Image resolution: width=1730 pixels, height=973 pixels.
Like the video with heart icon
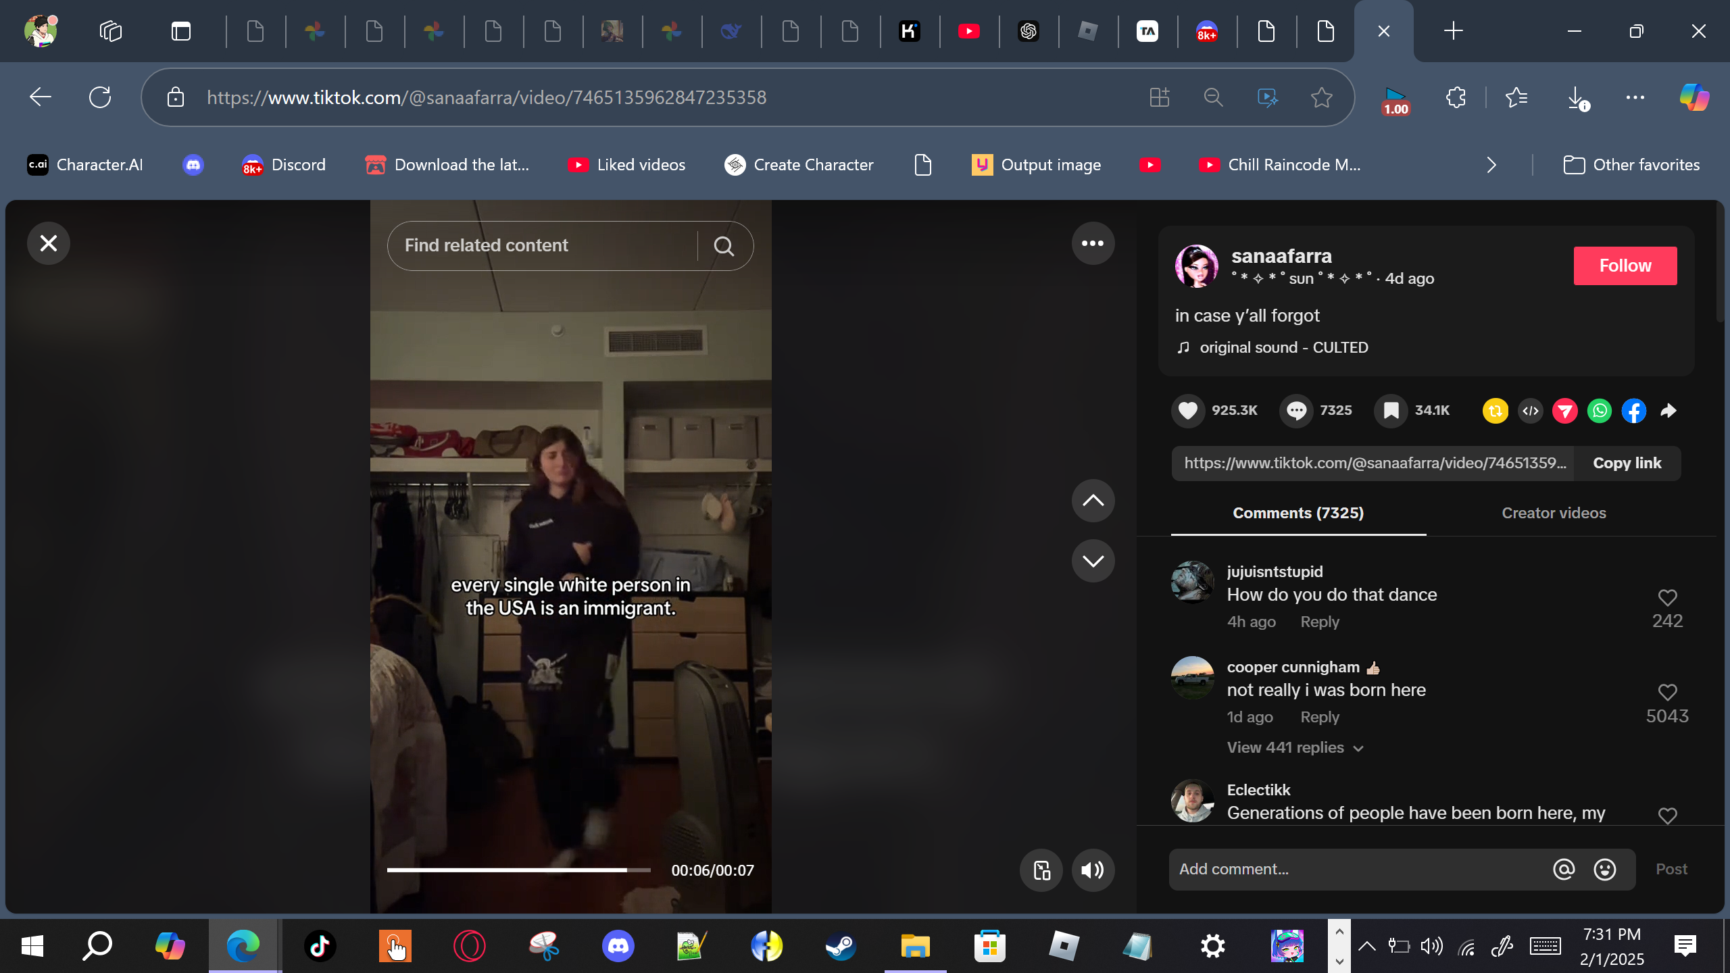point(1187,411)
